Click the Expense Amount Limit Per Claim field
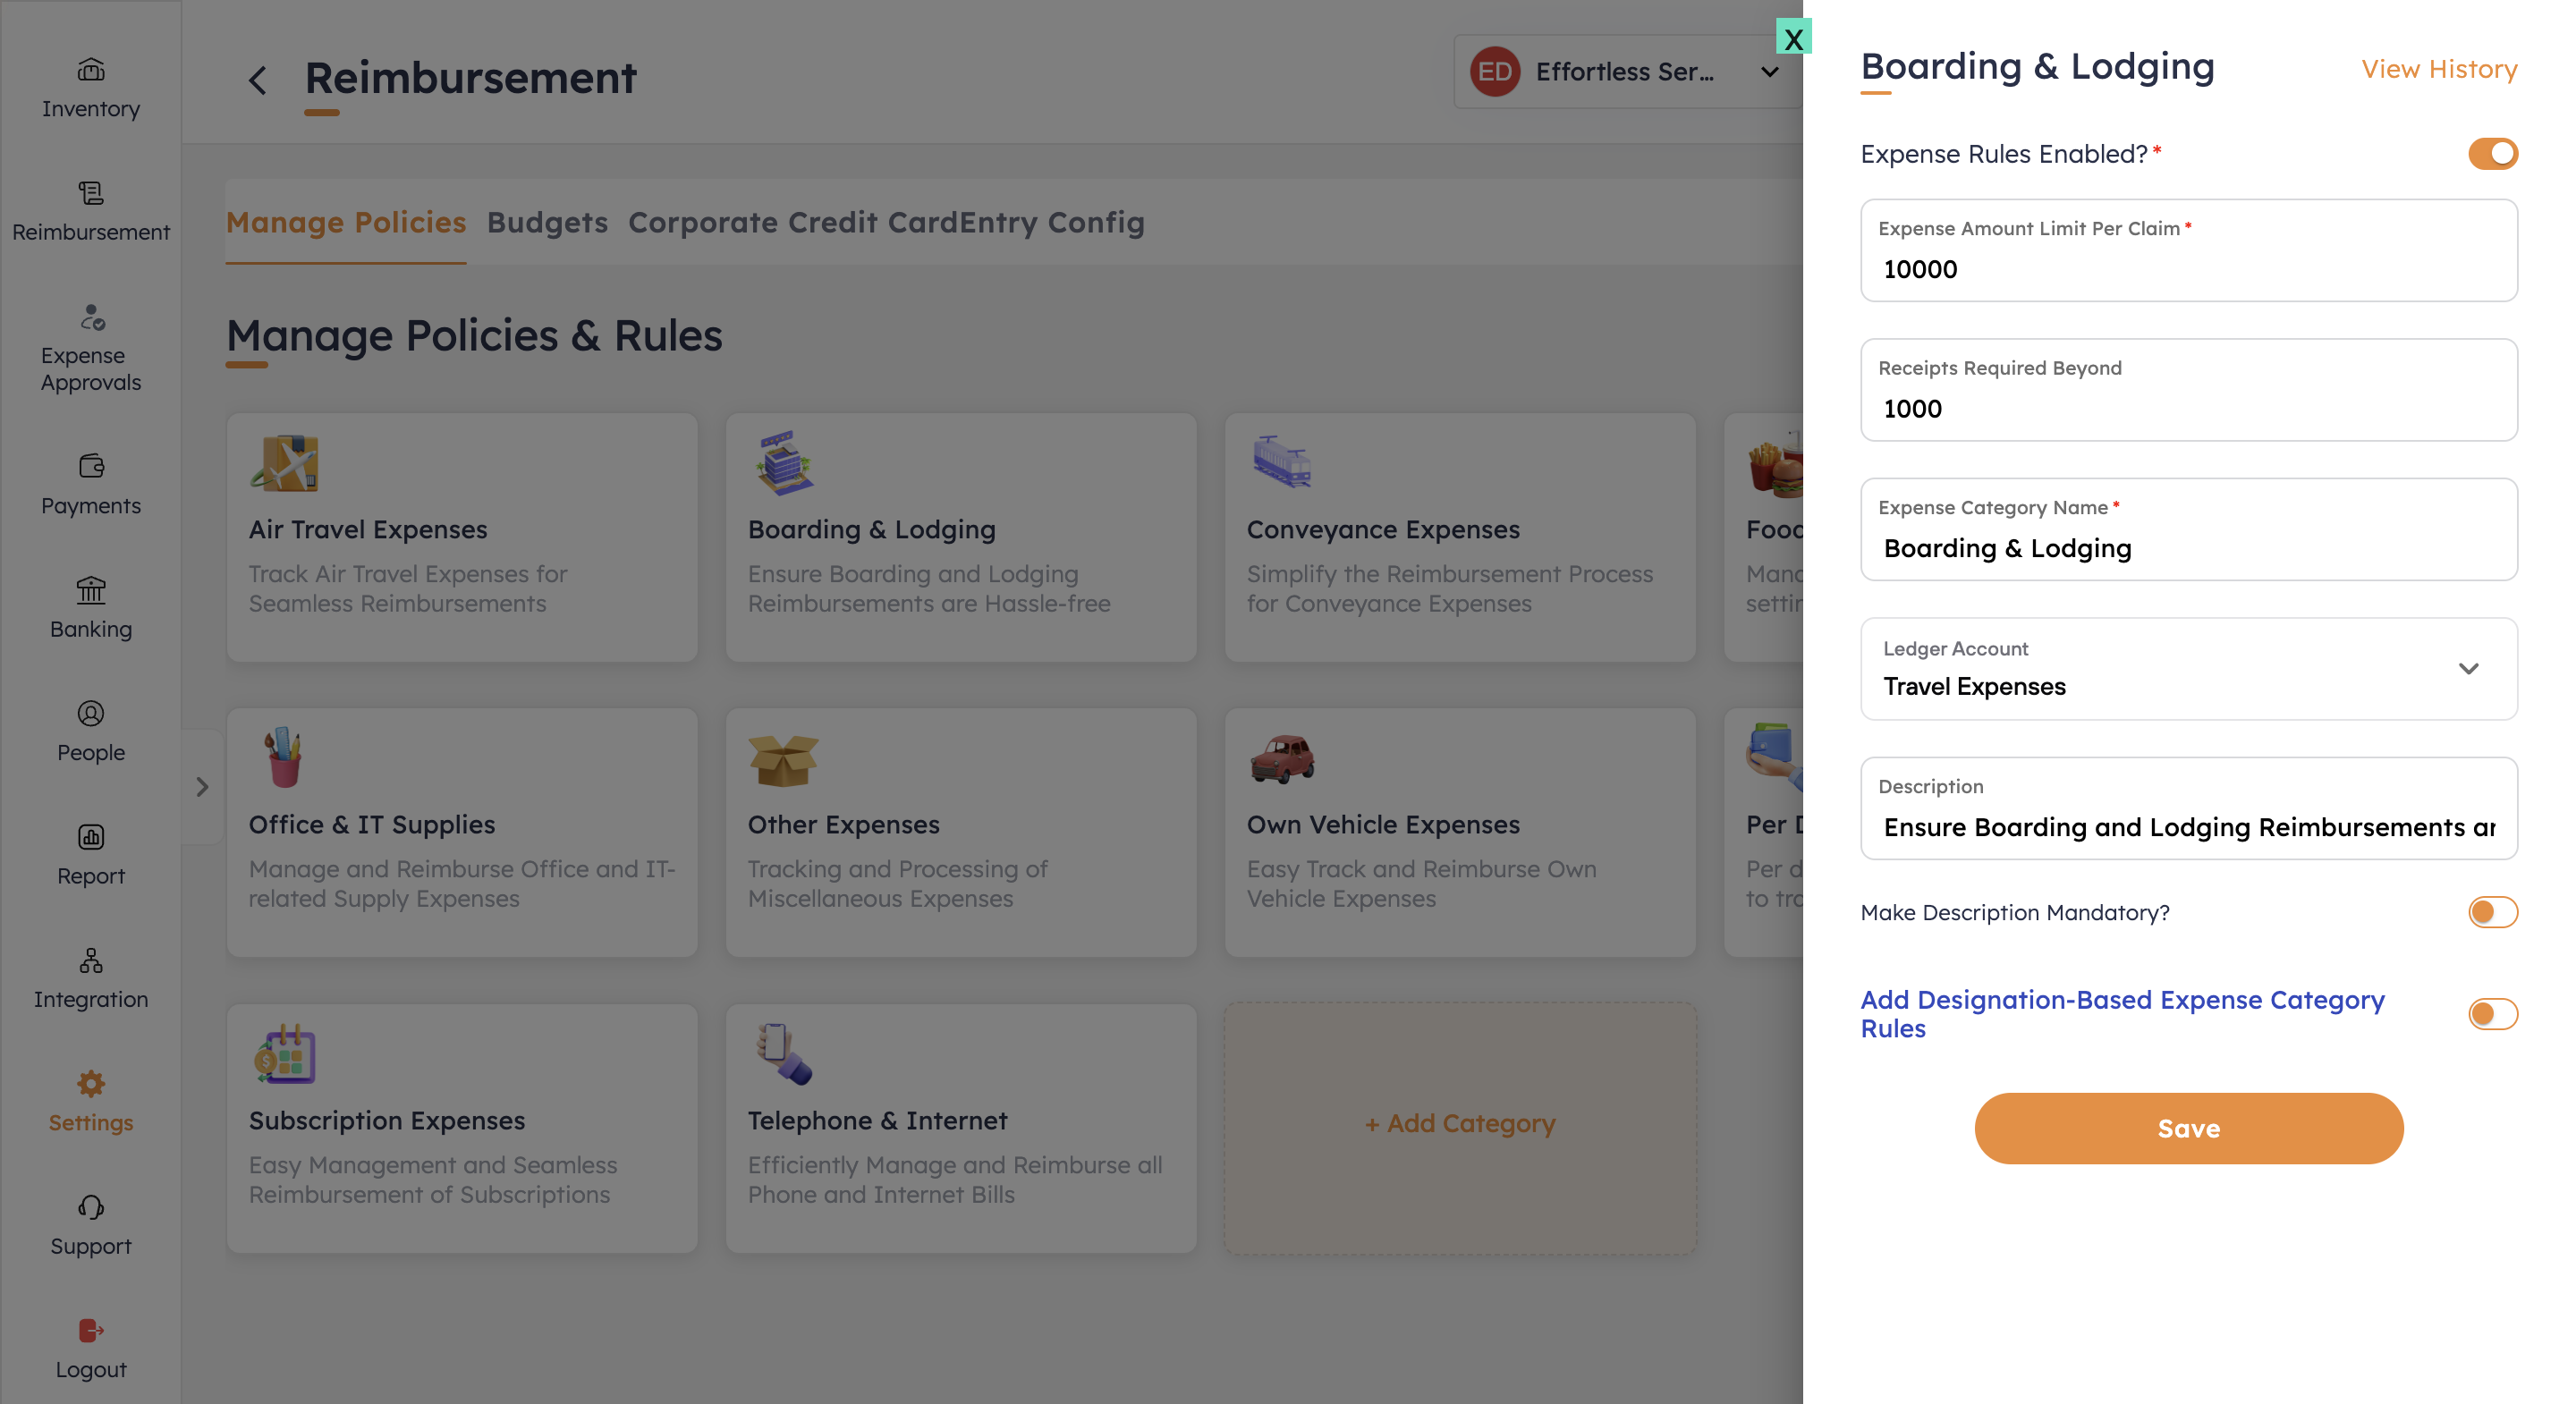 [x=2187, y=268]
